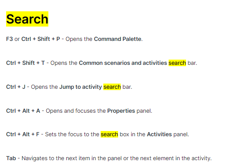
Task: Click the bold Tab key text
Action: pos(11,158)
